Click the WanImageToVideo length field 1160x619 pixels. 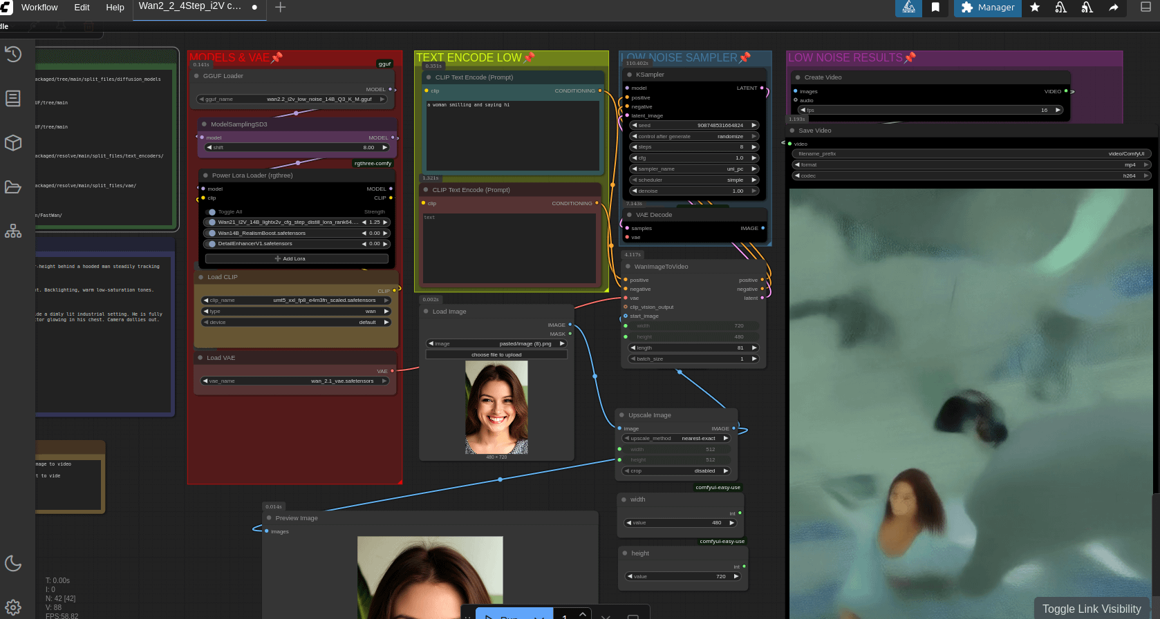(693, 348)
